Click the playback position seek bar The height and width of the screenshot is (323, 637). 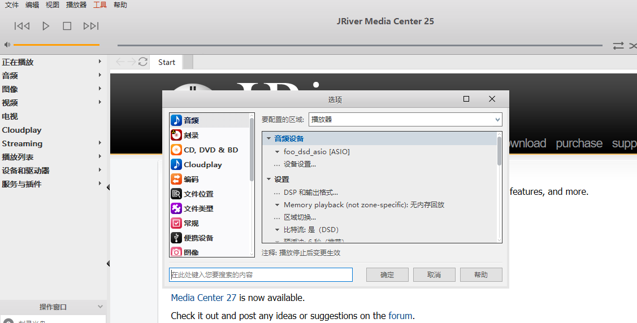(360, 45)
